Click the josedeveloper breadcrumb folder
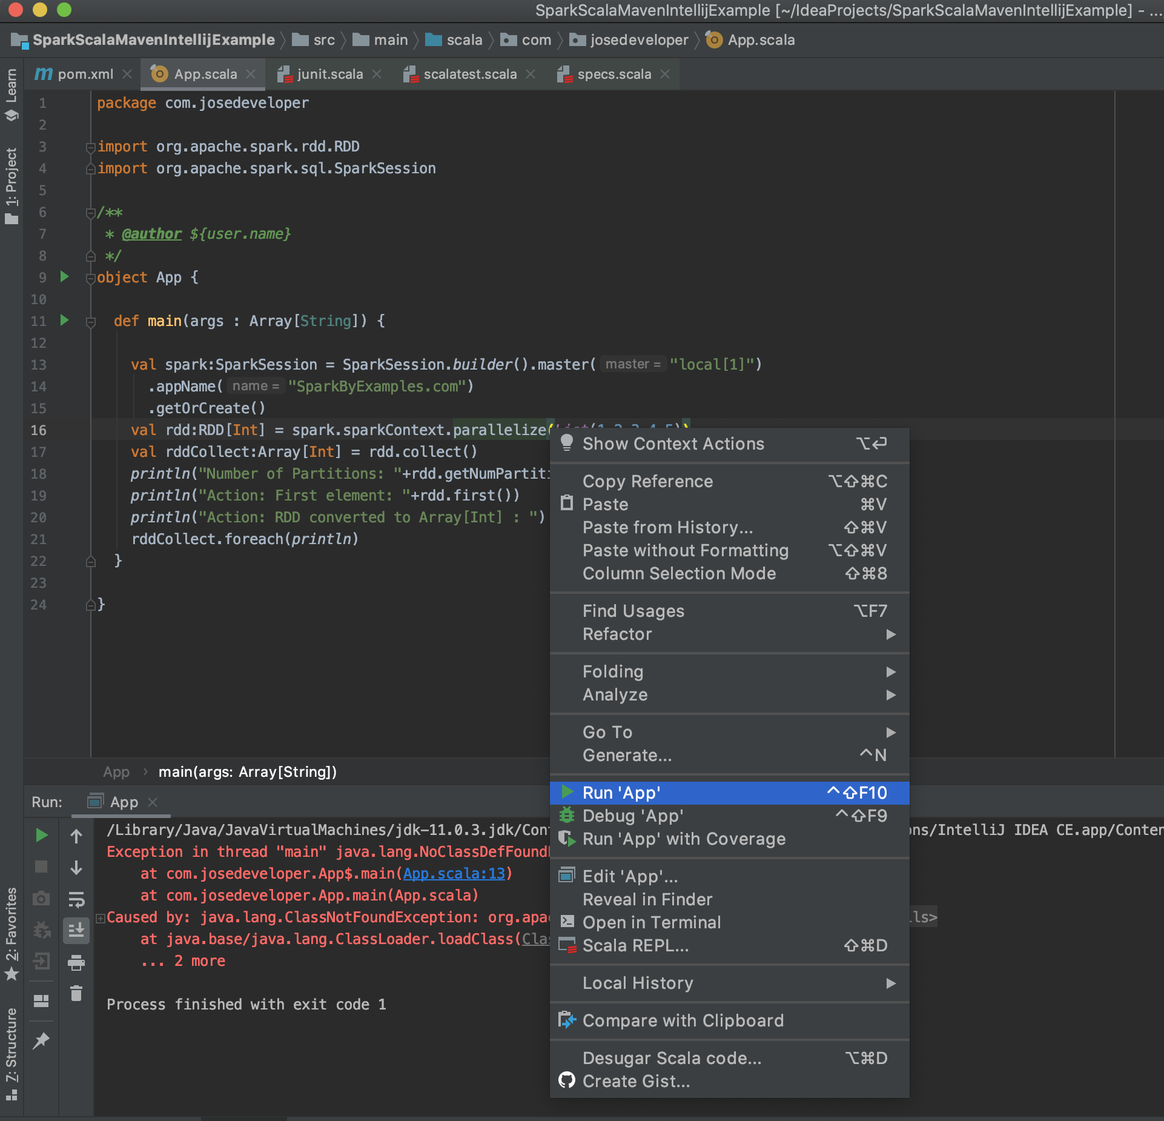The height and width of the screenshot is (1121, 1164). [630, 40]
